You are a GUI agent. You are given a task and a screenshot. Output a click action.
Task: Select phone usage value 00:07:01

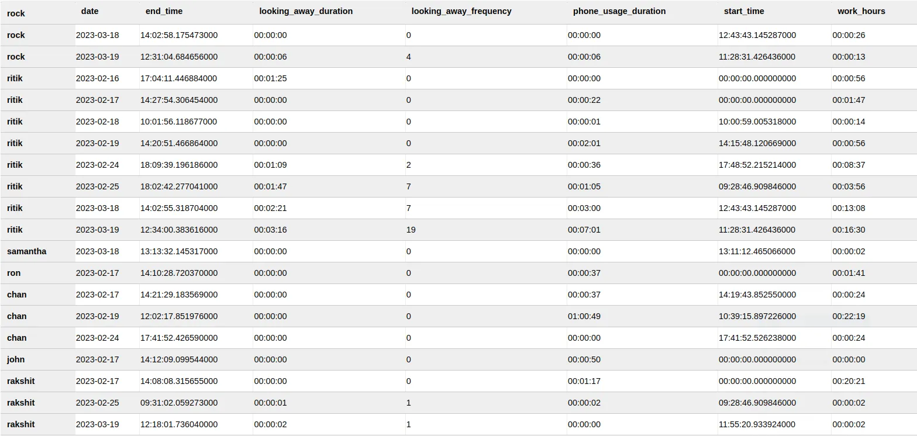(584, 230)
